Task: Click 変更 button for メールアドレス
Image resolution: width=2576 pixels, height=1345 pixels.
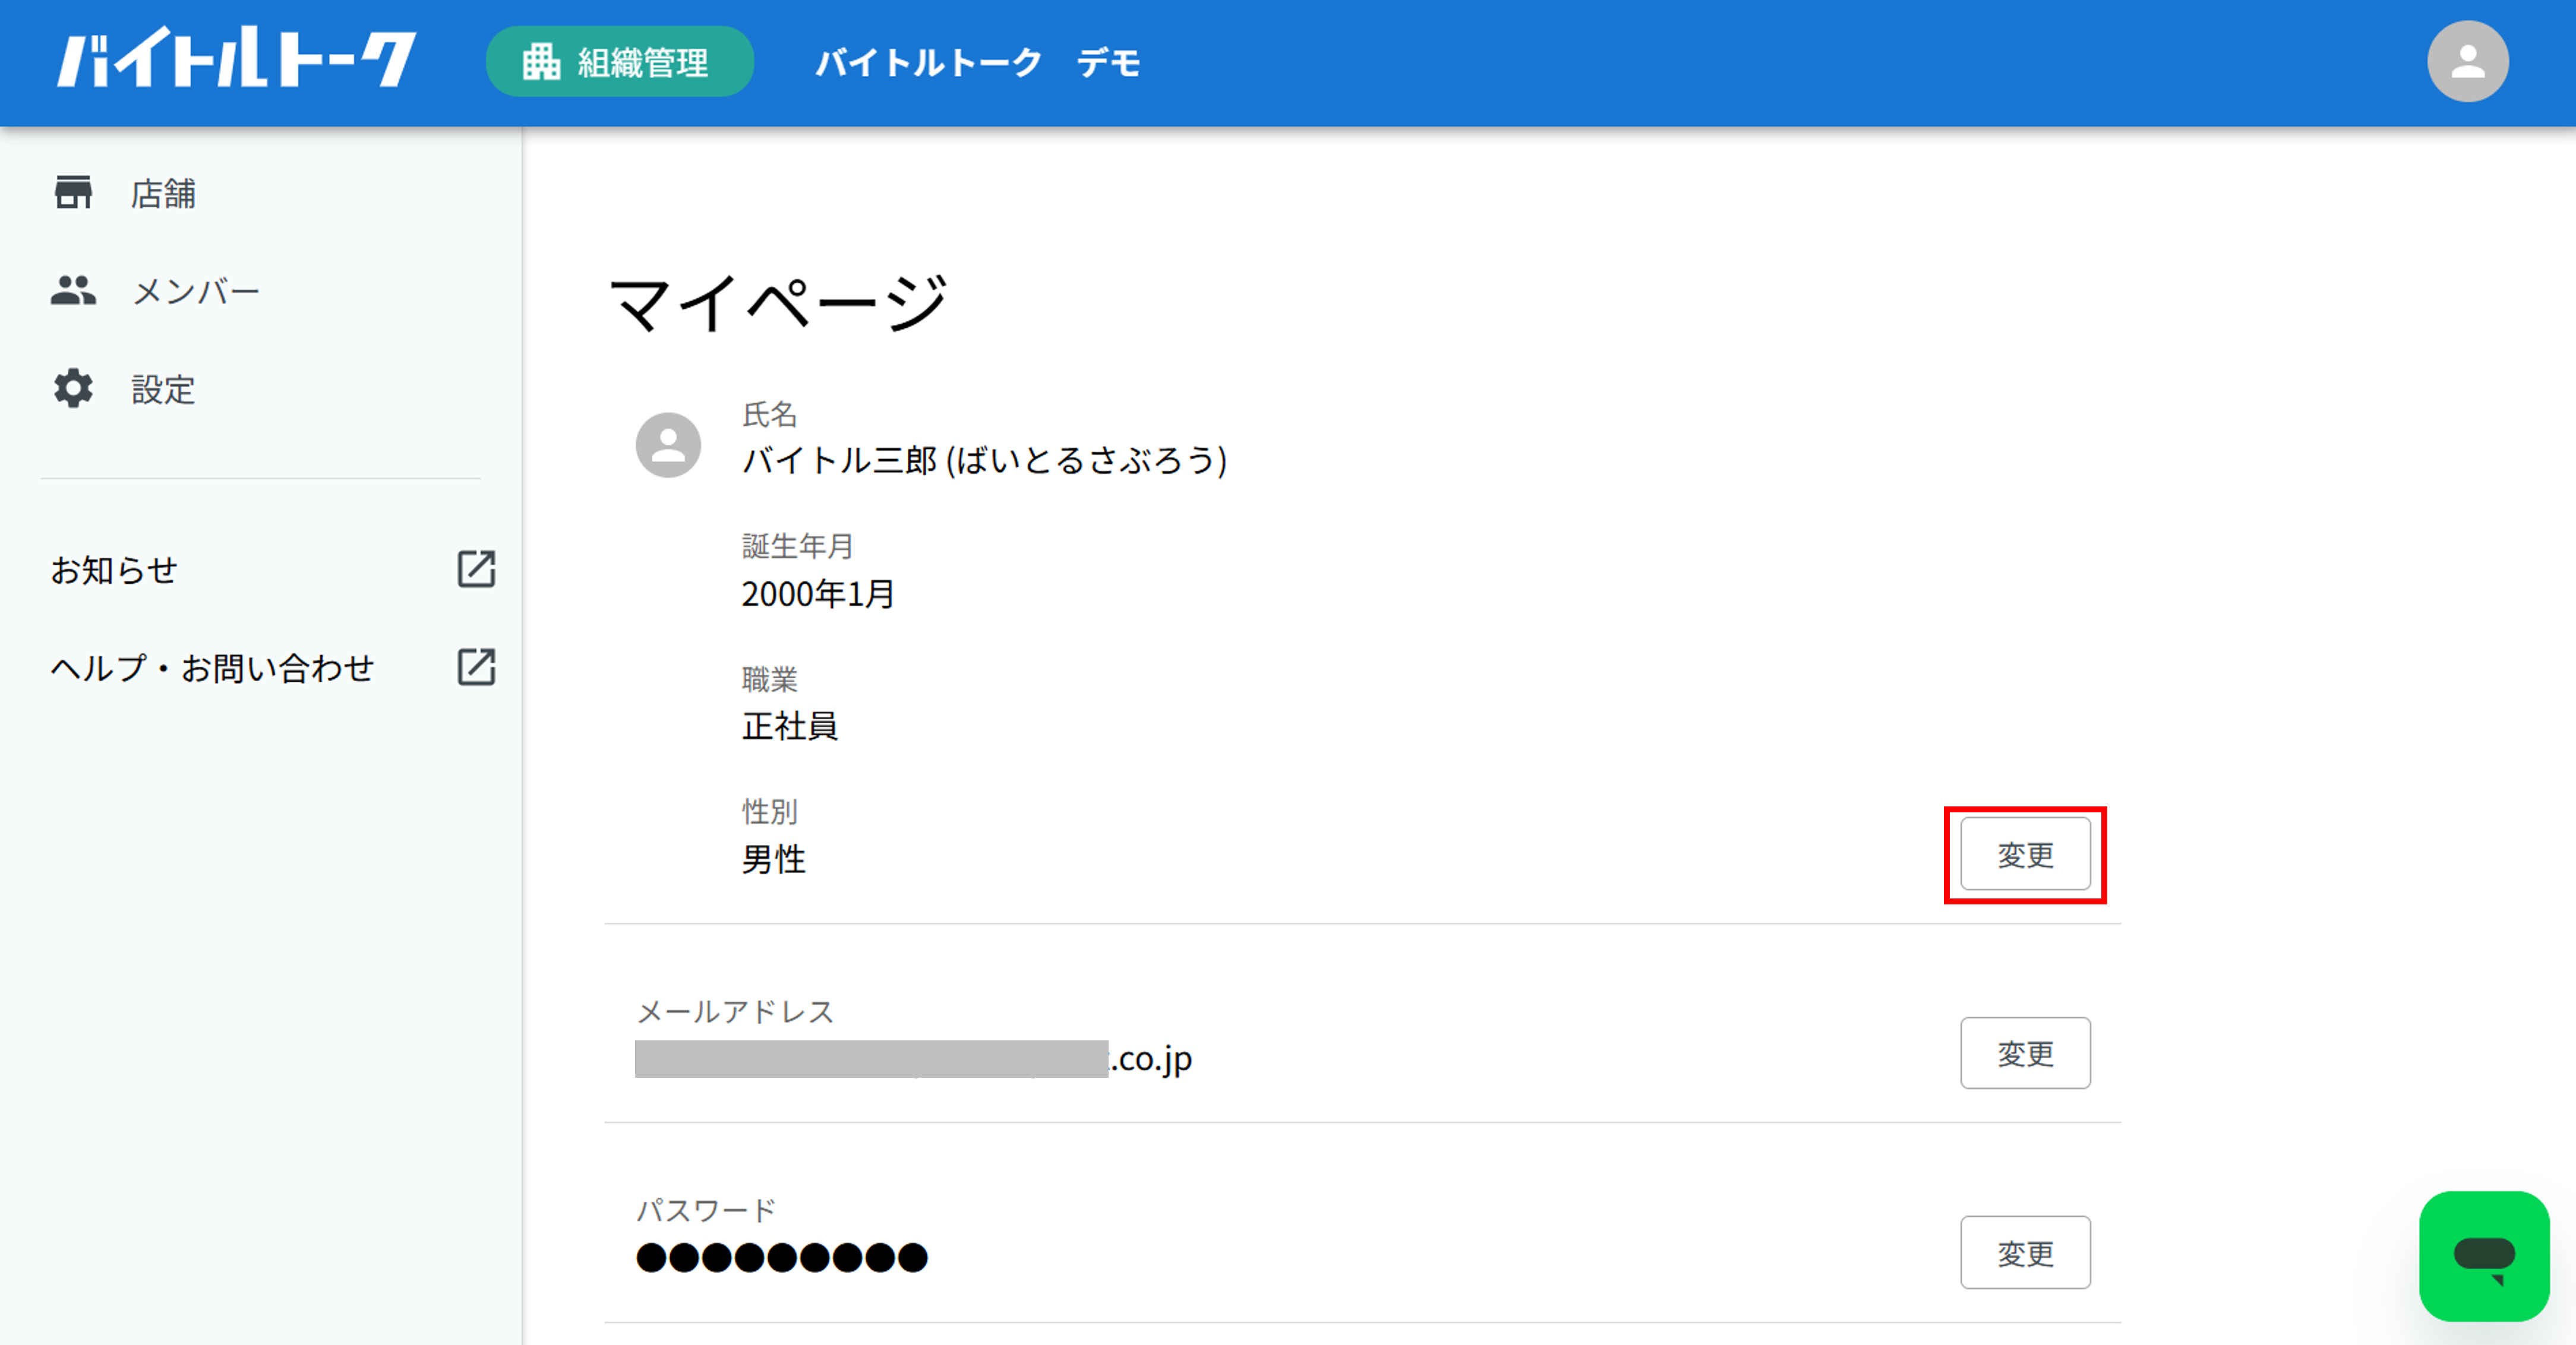Action: pyautogui.click(x=2025, y=1053)
